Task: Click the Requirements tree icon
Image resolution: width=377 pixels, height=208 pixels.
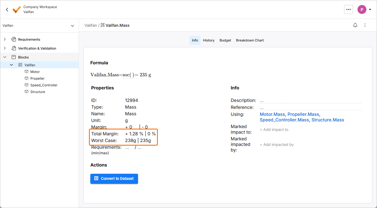Action: [x=13, y=40]
